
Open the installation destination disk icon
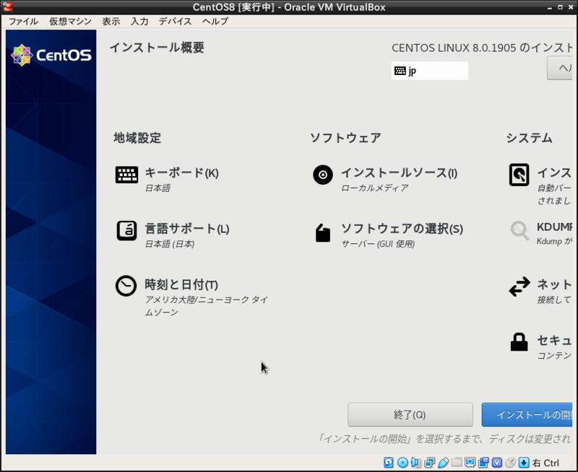[519, 175]
